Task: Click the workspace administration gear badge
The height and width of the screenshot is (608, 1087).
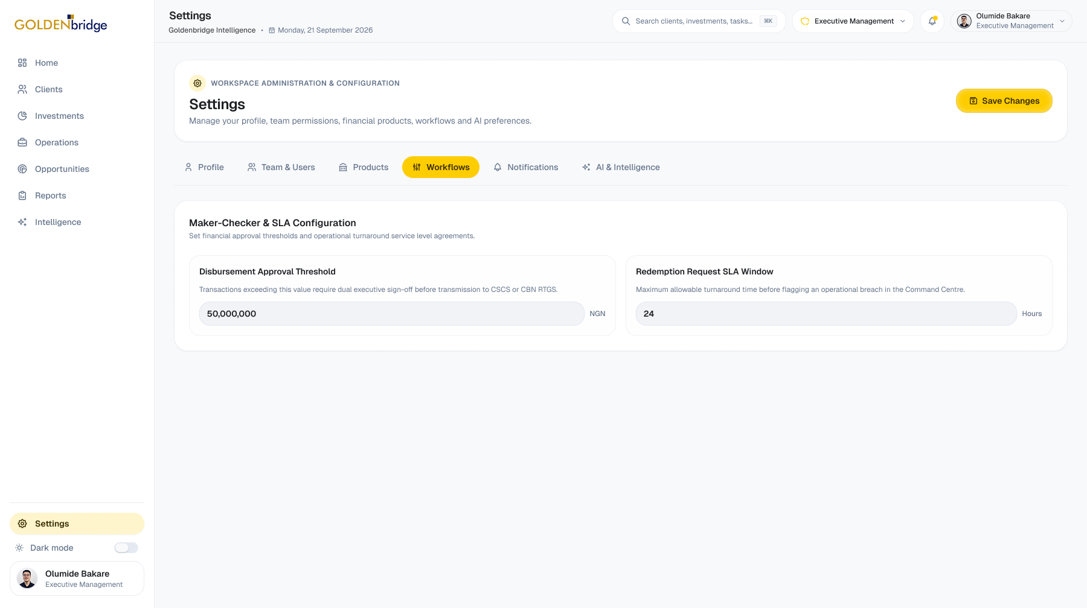Action: 197,83
